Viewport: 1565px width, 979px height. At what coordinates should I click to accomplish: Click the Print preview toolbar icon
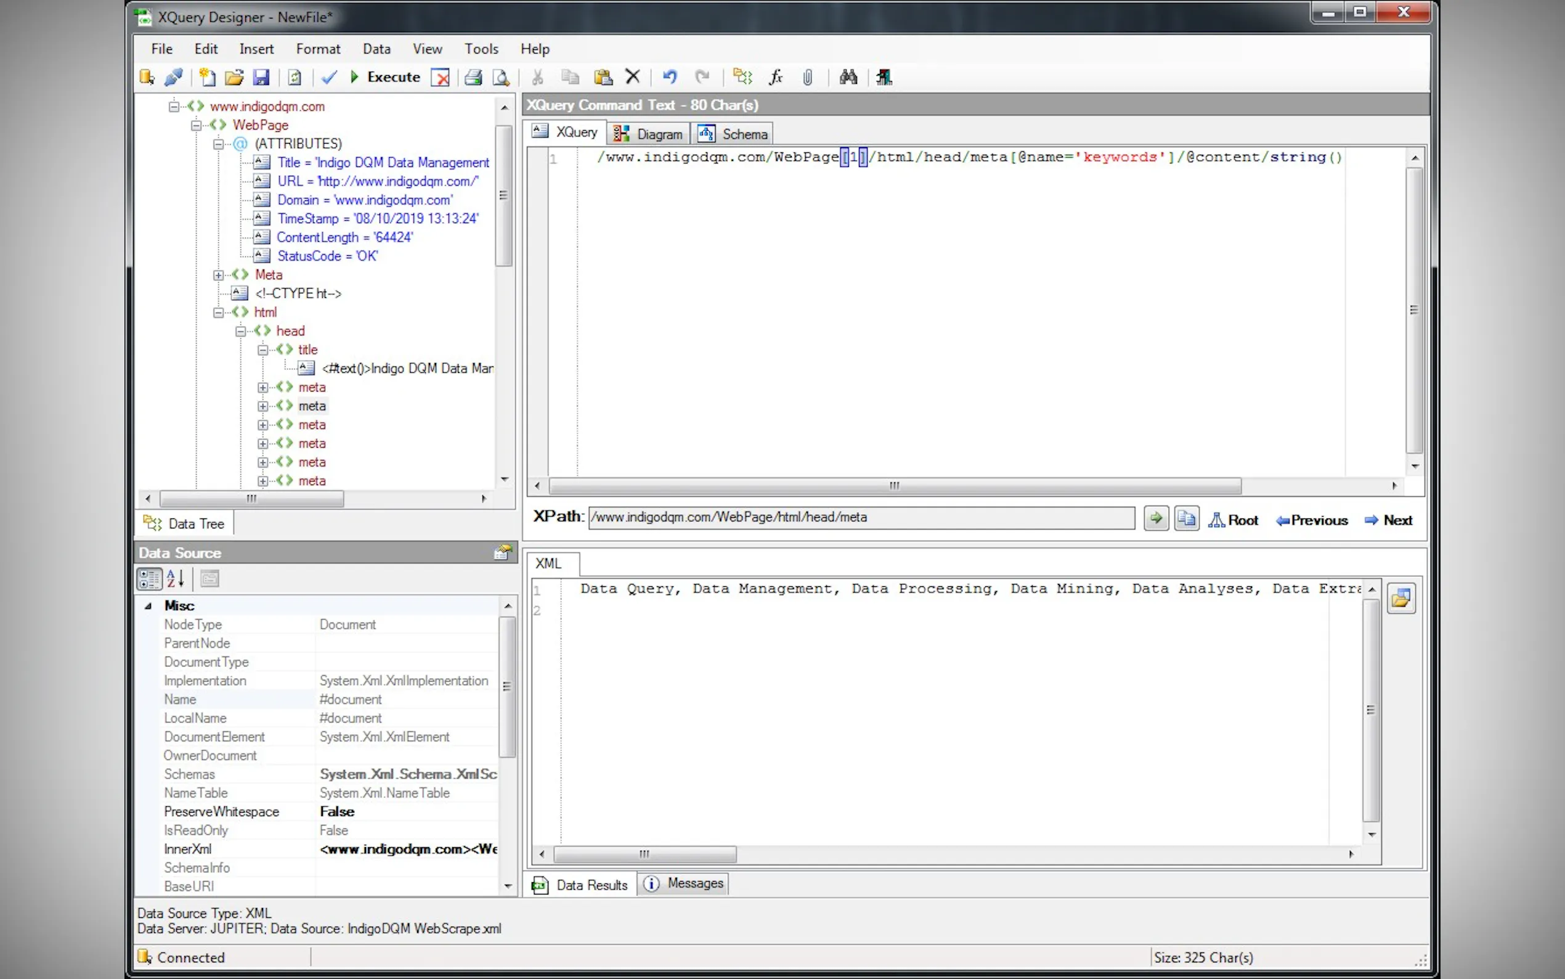(501, 78)
